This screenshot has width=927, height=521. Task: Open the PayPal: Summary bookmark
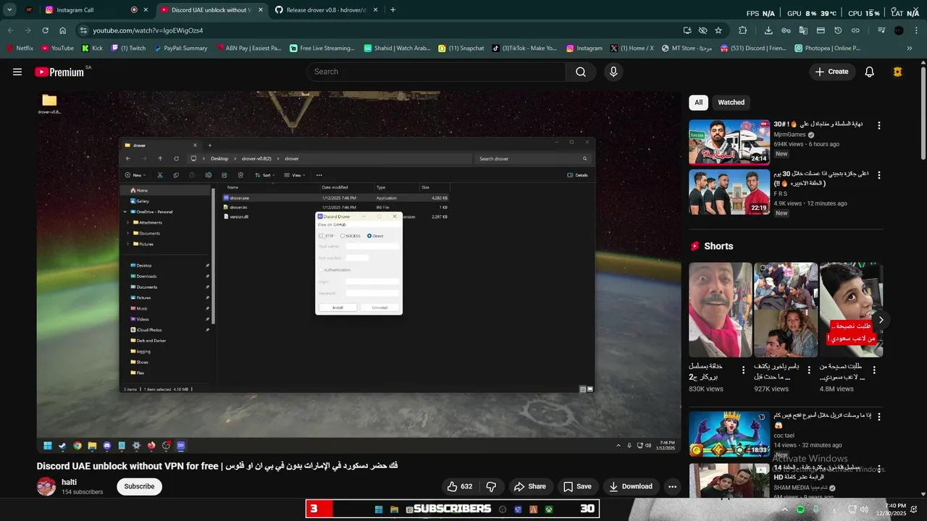pyautogui.click(x=180, y=48)
